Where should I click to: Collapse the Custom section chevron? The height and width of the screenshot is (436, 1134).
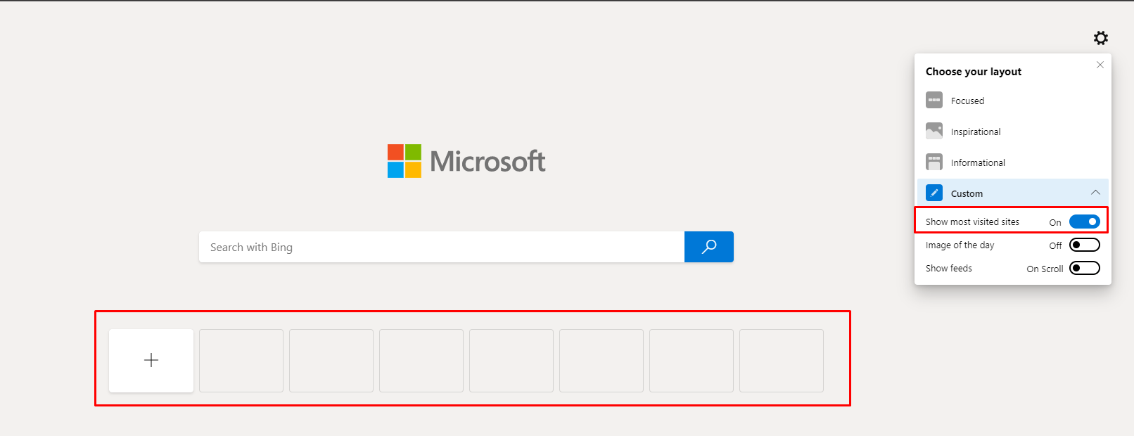1095,193
